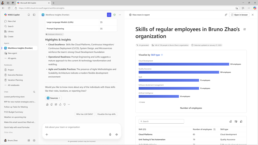Click the microphone dictation icon

point(110,134)
